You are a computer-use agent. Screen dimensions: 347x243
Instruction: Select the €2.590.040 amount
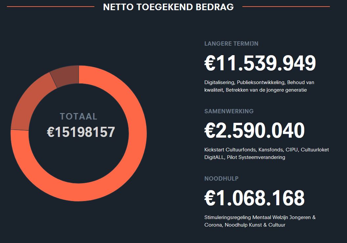click(254, 130)
